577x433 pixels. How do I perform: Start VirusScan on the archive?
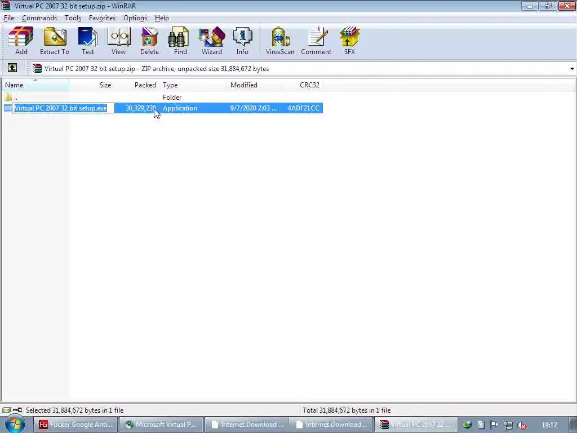(x=280, y=41)
